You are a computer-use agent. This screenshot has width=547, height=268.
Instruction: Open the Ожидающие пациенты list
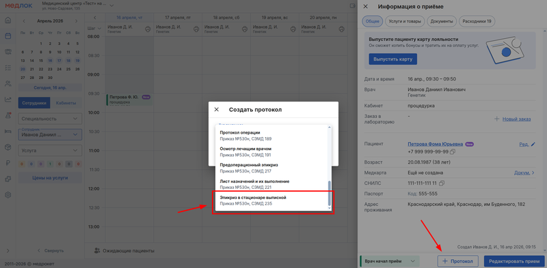(x=124, y=250)
